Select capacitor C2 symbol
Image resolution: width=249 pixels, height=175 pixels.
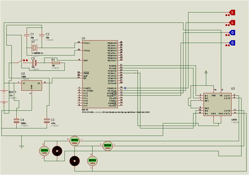point(42,35)
